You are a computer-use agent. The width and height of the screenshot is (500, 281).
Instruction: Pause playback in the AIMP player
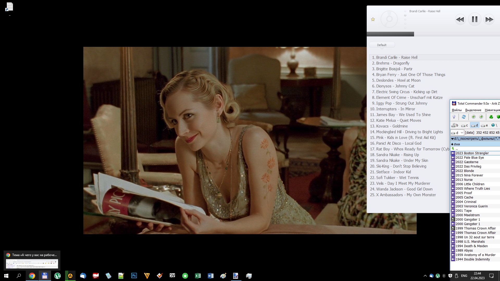474,19
